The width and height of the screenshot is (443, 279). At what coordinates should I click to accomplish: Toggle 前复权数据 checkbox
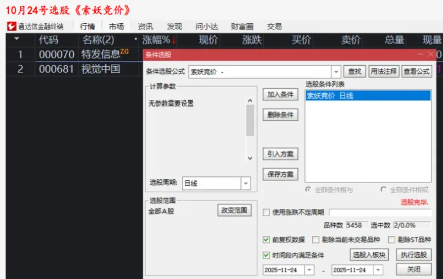267,240
